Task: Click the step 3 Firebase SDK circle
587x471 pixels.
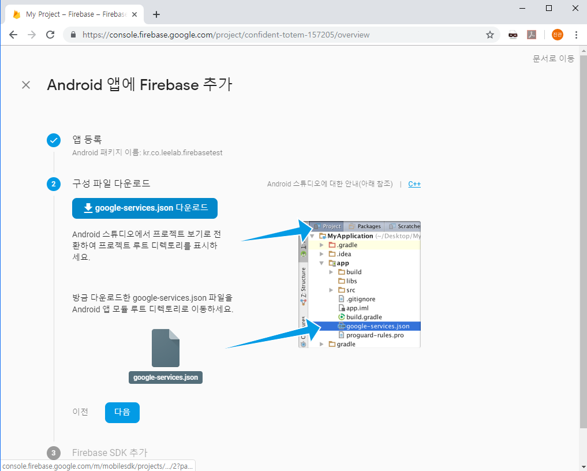Action: pos(54,453)
